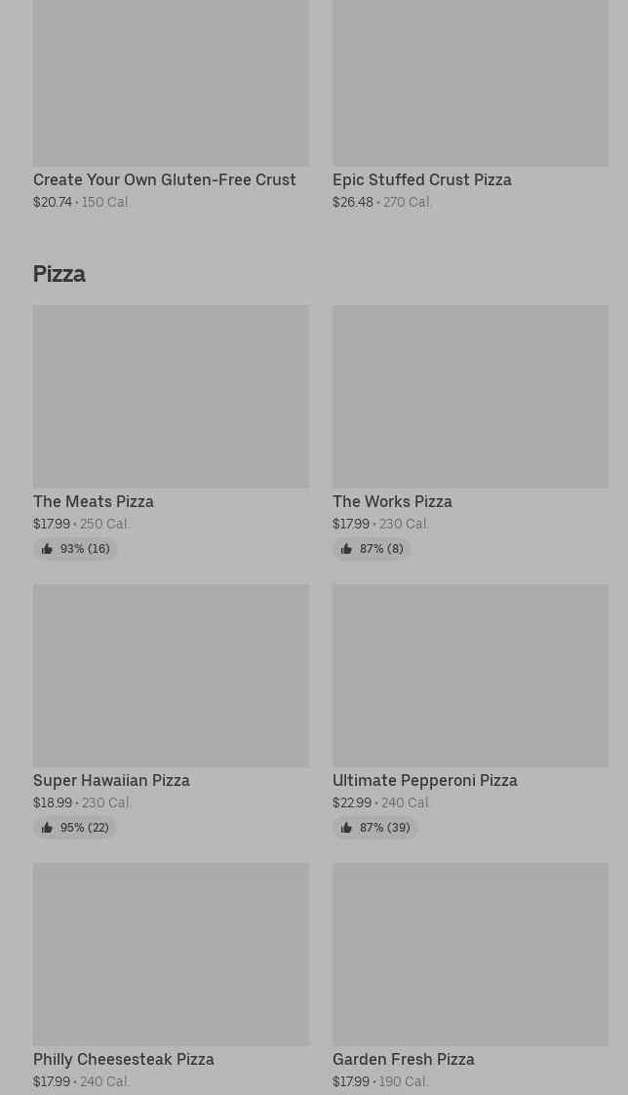The height and width of the screenshot is (1095, 628).
Task: Click The Meats Pizza title
Action: (94, 501)
